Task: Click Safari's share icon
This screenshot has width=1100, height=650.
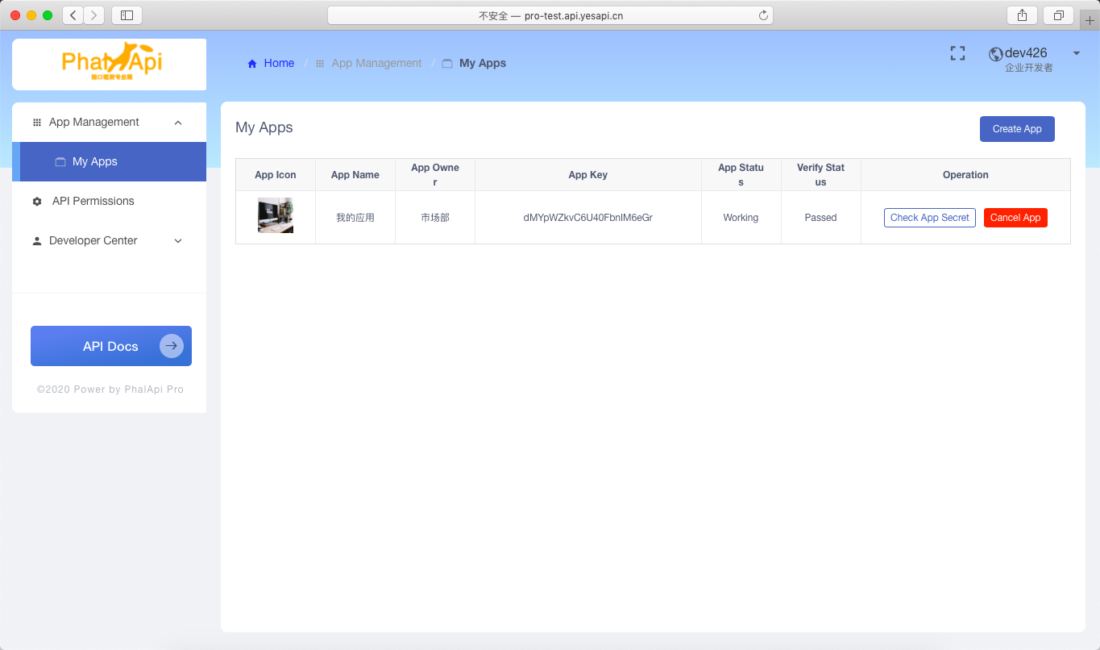Action: (x=1023, y=15)
